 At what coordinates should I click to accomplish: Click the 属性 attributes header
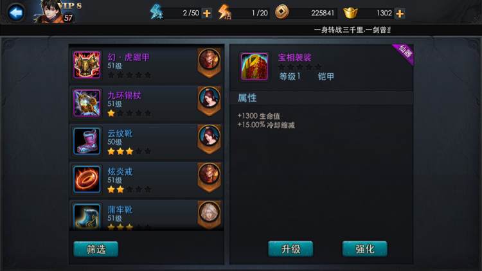(247, 98)
